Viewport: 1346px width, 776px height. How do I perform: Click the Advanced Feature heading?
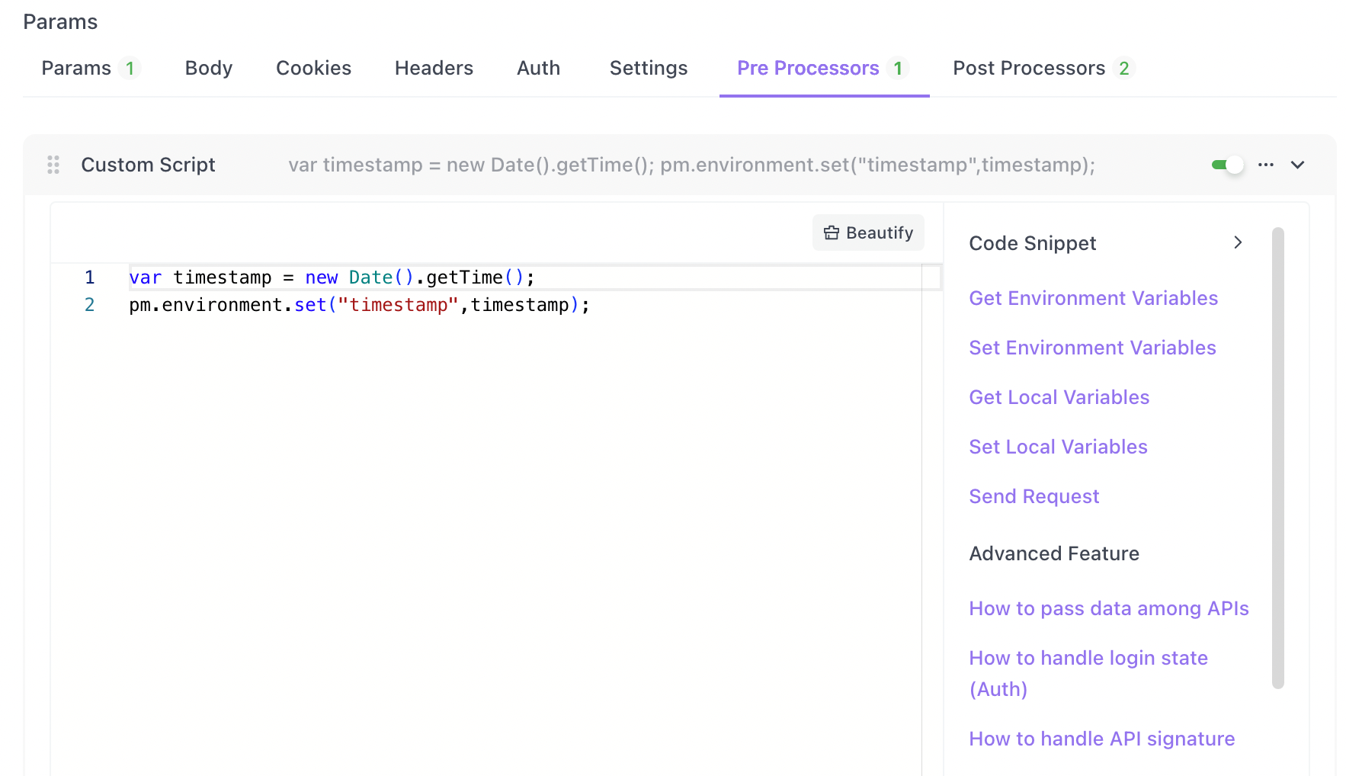[x=1054, y=553]
